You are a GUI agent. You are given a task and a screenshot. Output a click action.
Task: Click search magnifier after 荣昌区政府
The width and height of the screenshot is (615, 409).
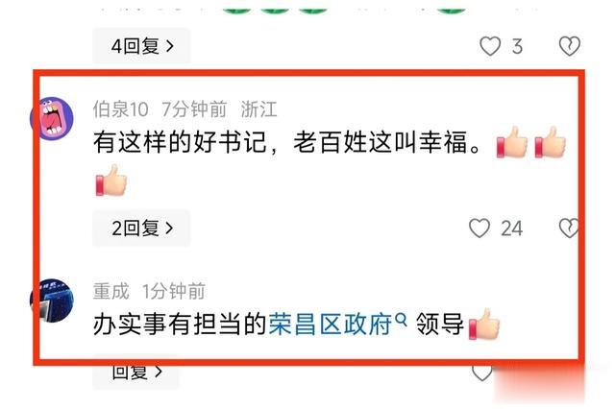click(401, 320)
